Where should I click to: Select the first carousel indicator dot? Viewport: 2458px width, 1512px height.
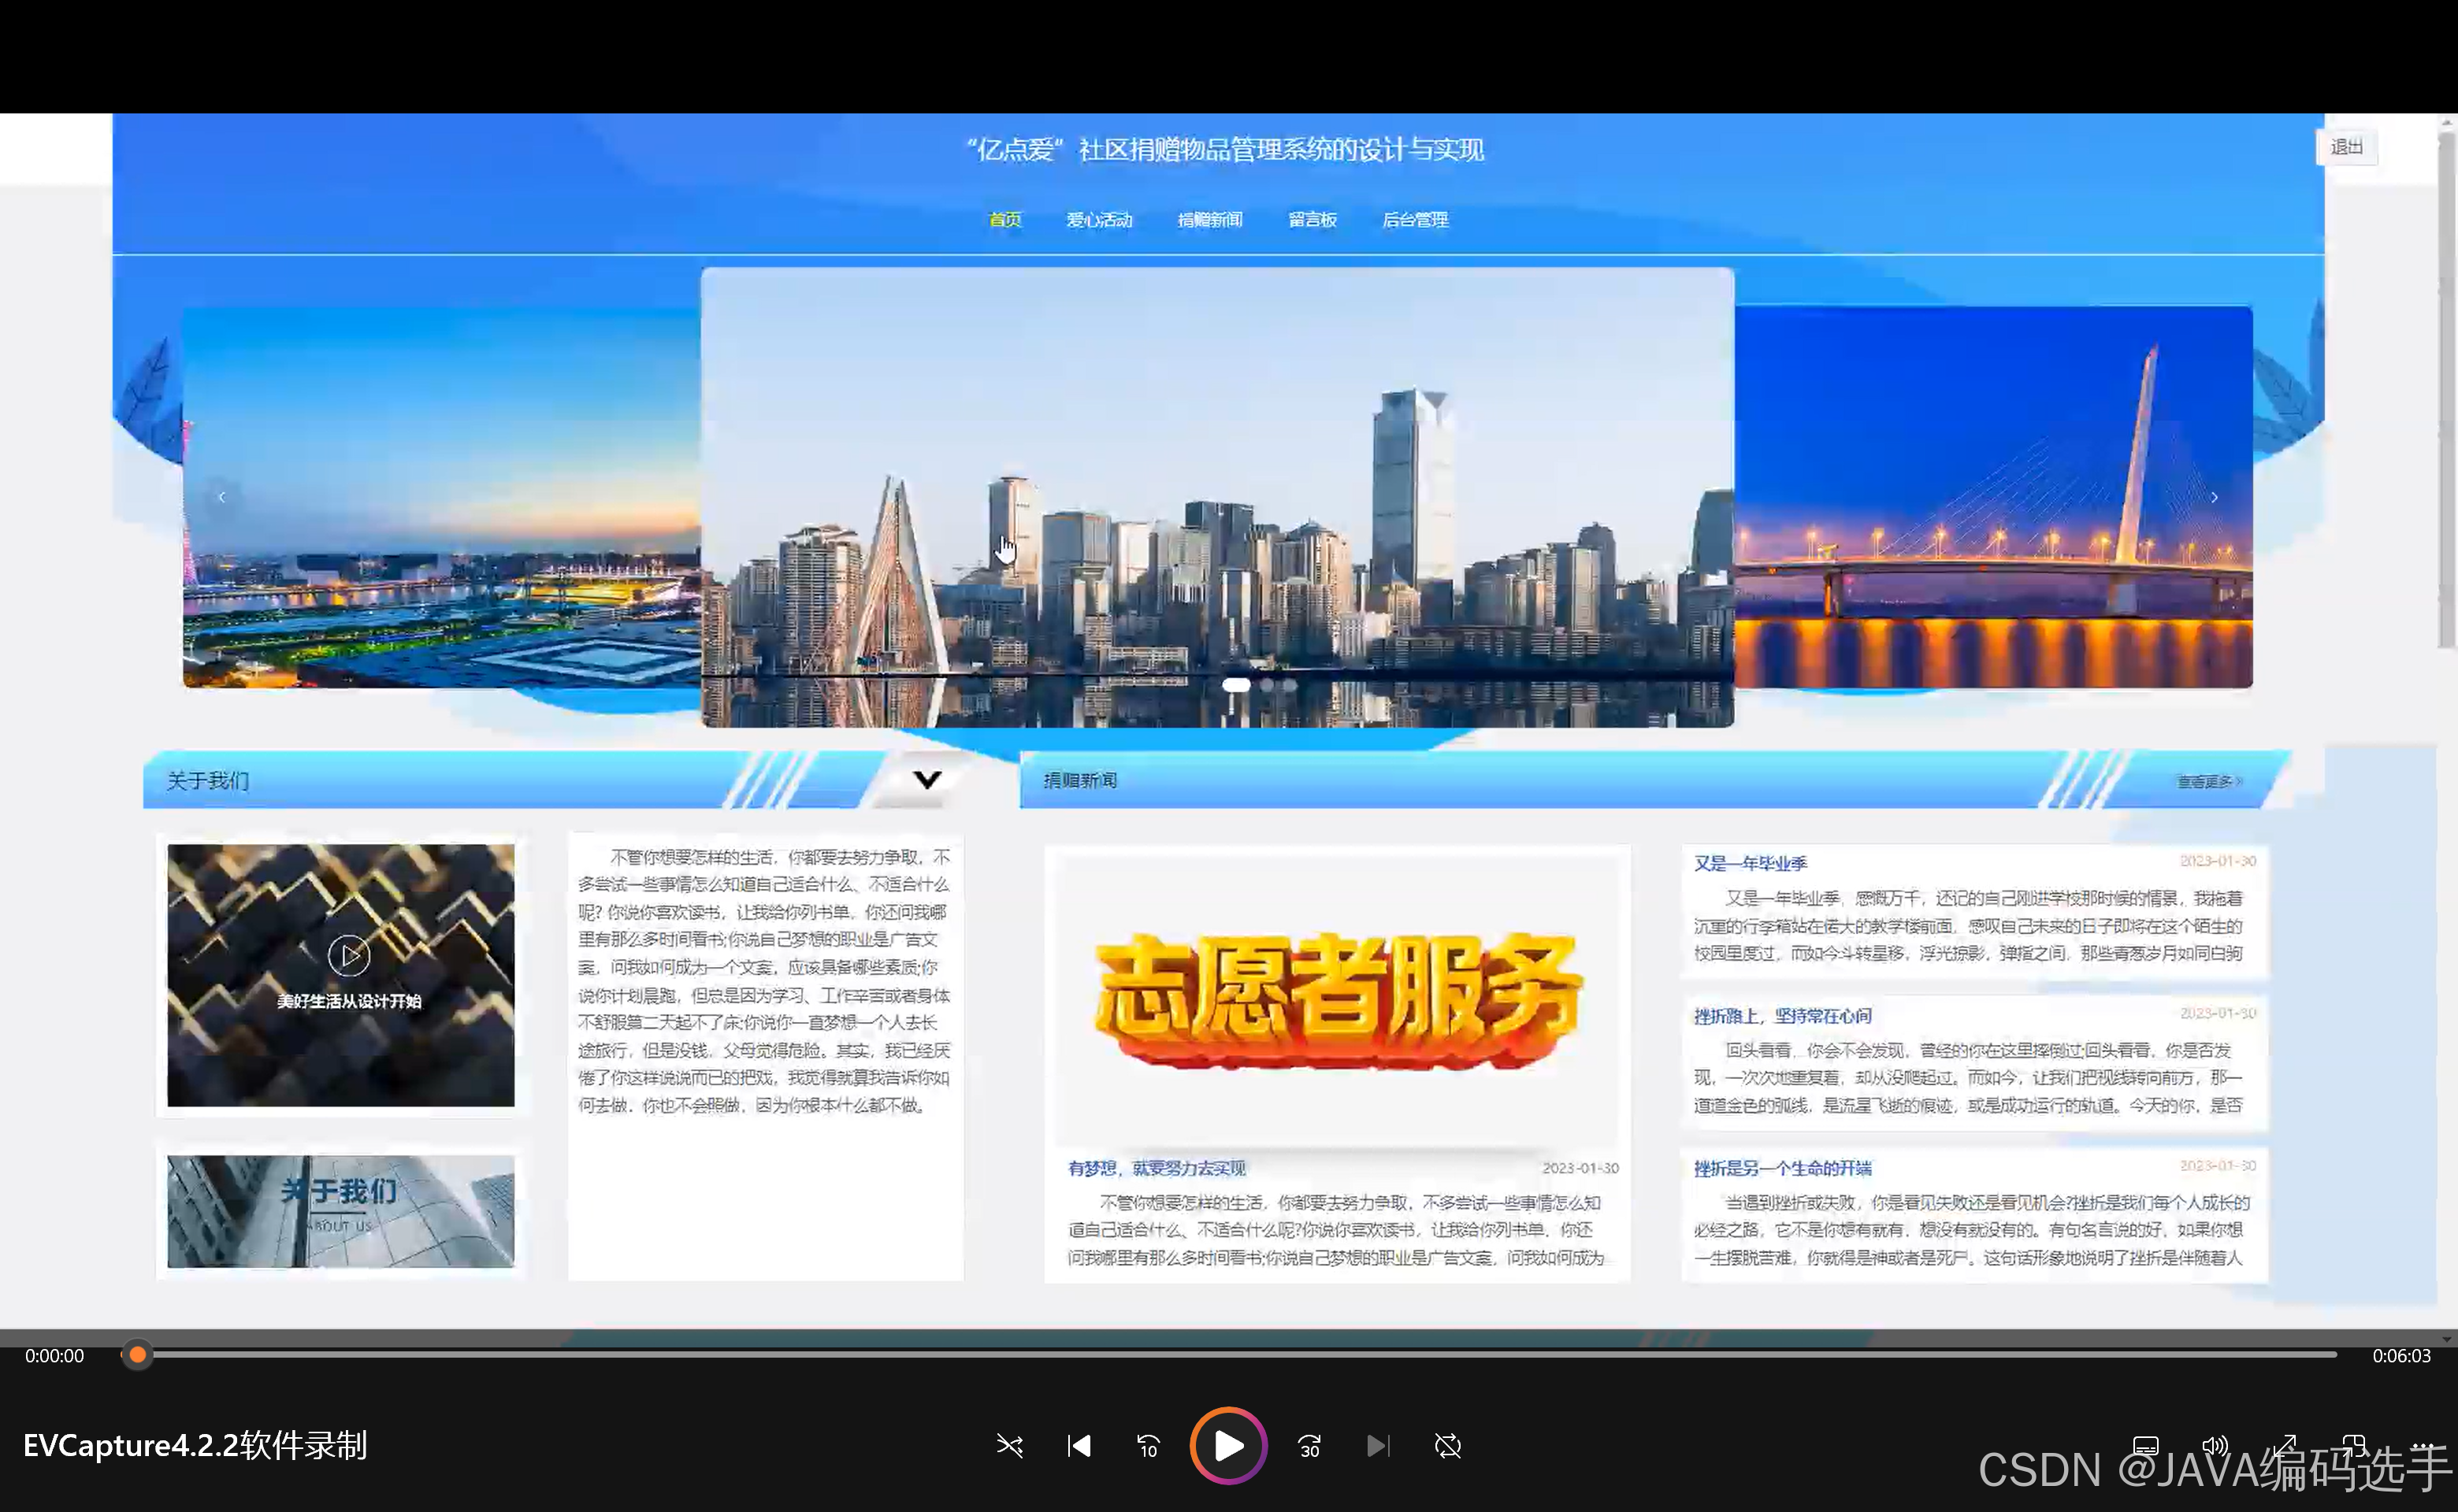pyautogui.click(x=1237, y=685)
